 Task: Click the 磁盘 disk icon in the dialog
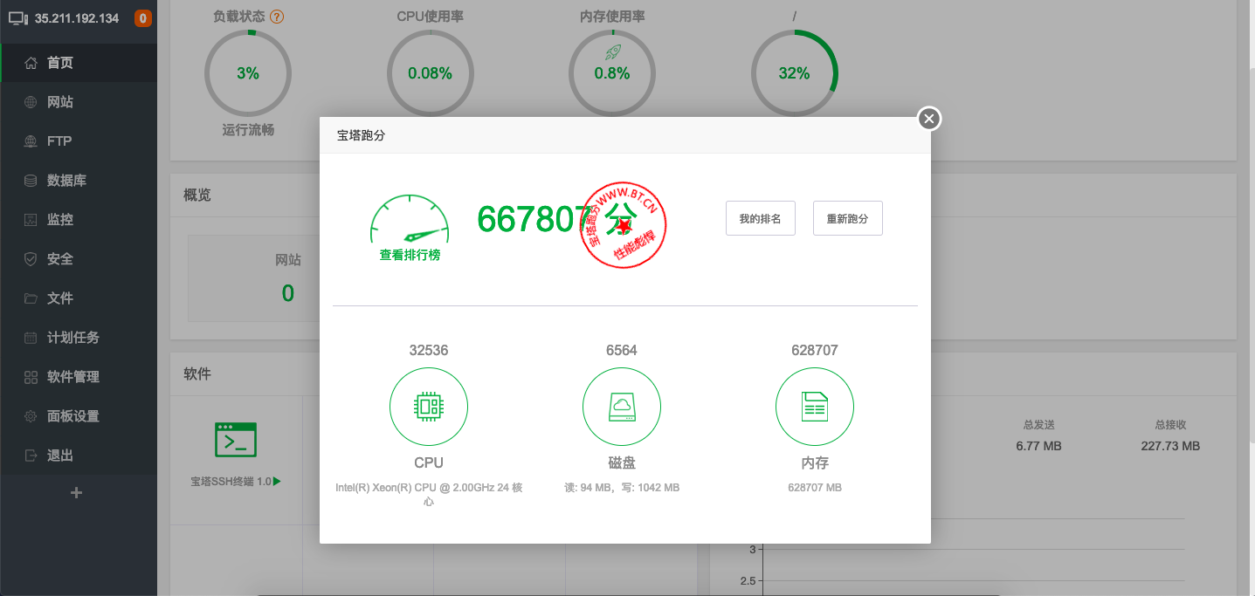622,407
